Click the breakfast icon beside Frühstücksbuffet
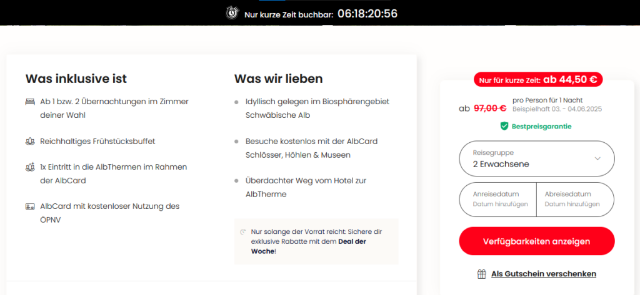This screenshot has height=295, width=640. click(30, 142)
